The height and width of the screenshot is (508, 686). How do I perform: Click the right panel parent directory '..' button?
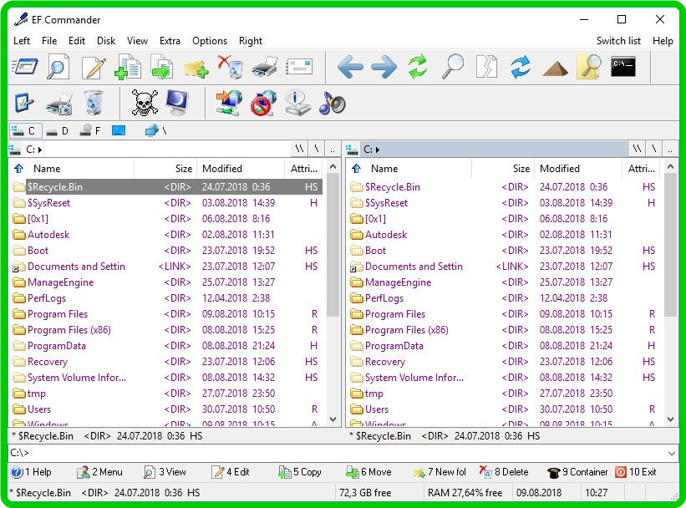tap(670, 150)
